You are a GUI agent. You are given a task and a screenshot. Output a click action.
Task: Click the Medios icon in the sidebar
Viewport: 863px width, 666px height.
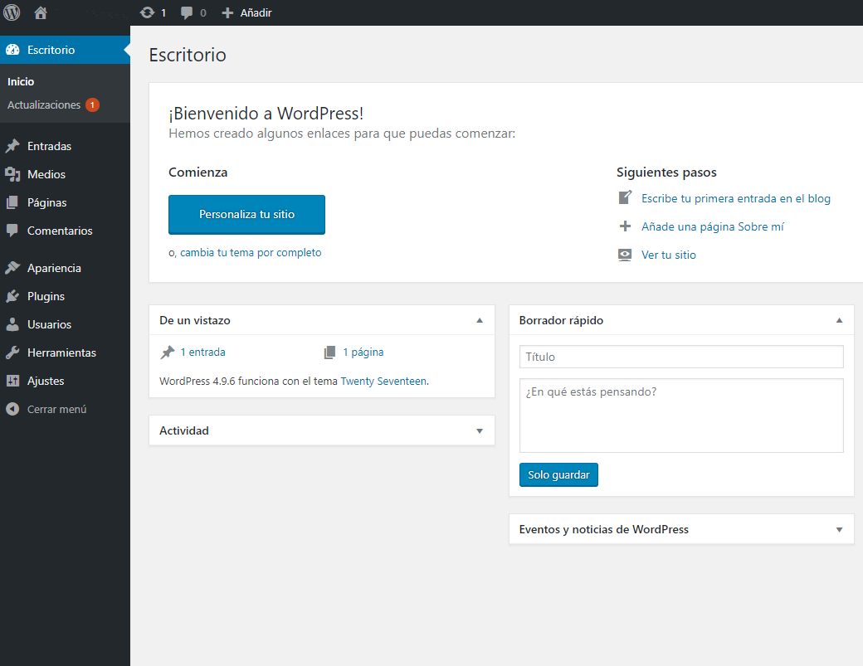tap(12, 174)
